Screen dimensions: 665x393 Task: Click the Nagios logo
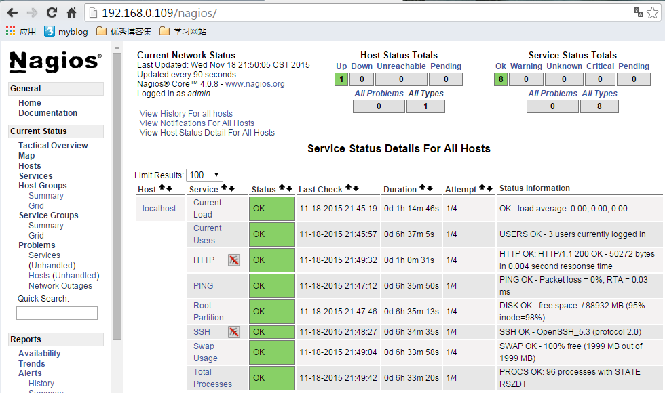[x=56, y=62]
